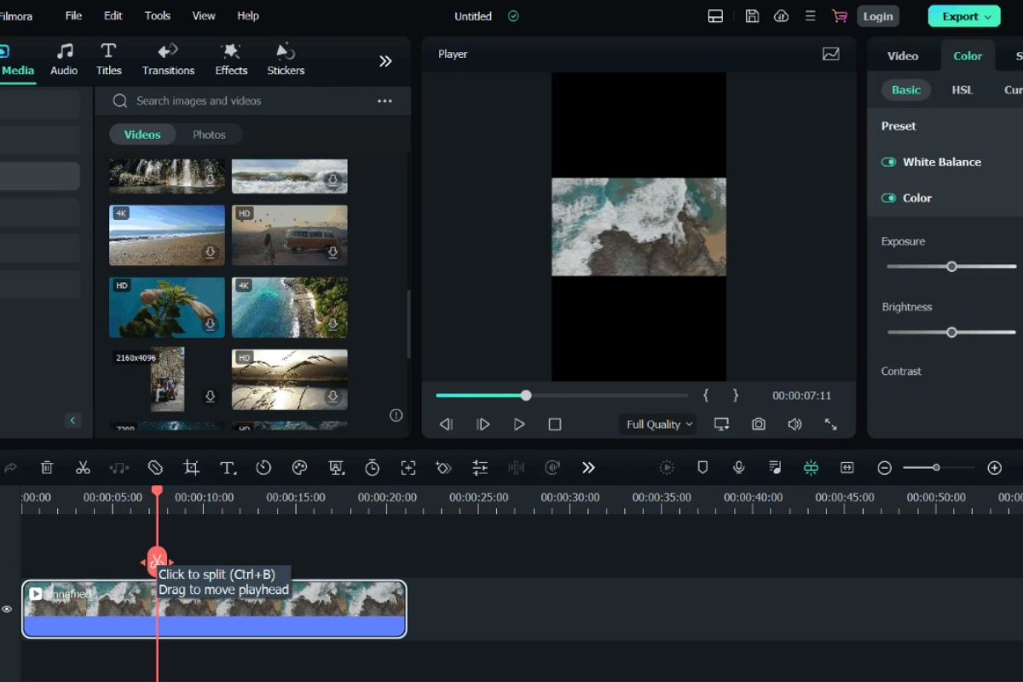This screenshot has width=1023, height=682.
Task: Toggle the White Balance switch
Action: coord(888,162)
